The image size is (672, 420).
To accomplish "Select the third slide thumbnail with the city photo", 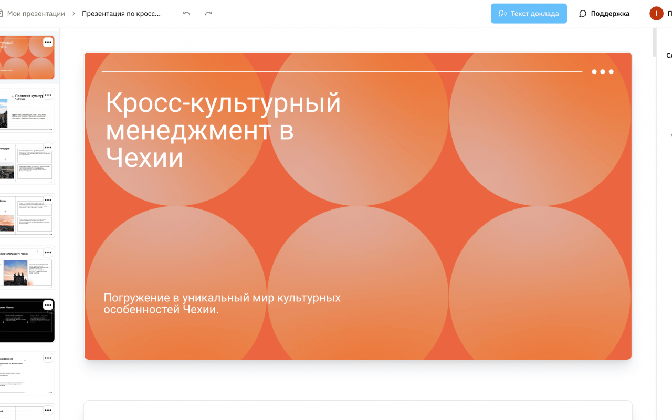I will point(27,163).
